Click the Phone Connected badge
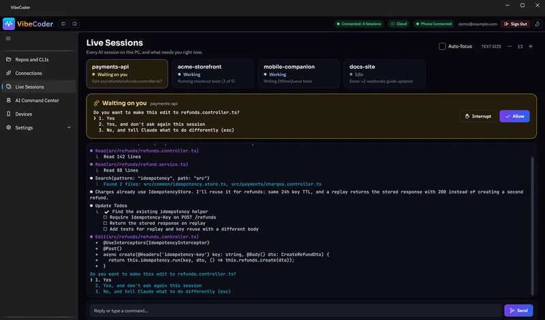 coord(433,24)
